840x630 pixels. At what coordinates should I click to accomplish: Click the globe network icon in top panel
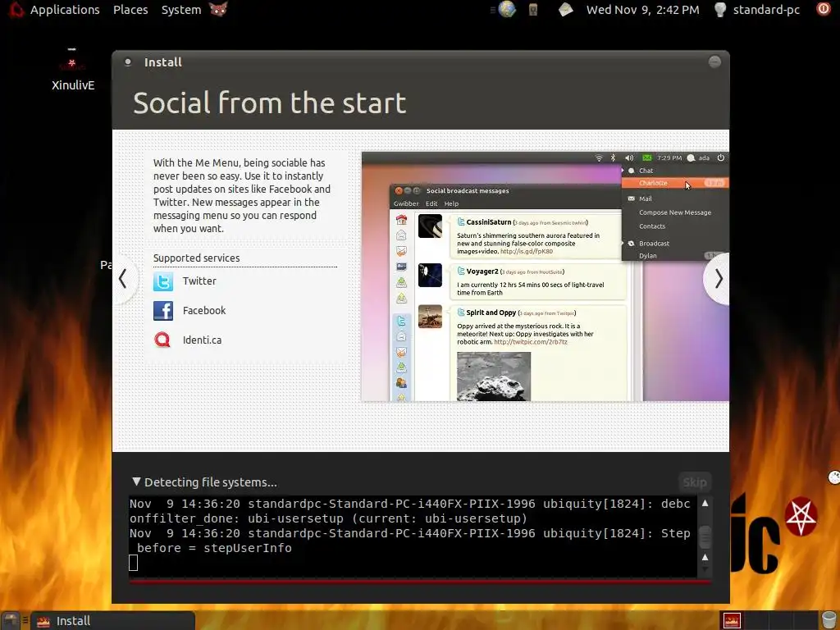[507, 10]
